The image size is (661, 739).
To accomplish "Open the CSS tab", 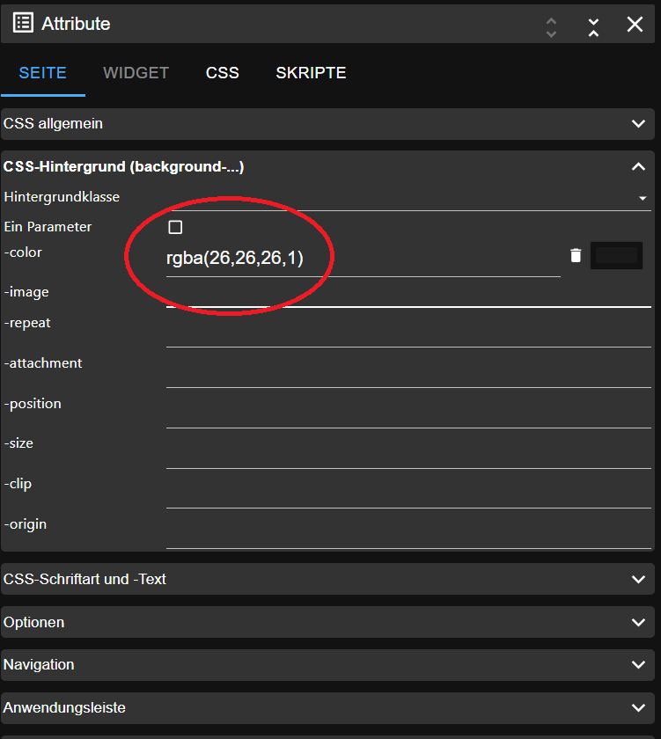I will pos(223,73).
